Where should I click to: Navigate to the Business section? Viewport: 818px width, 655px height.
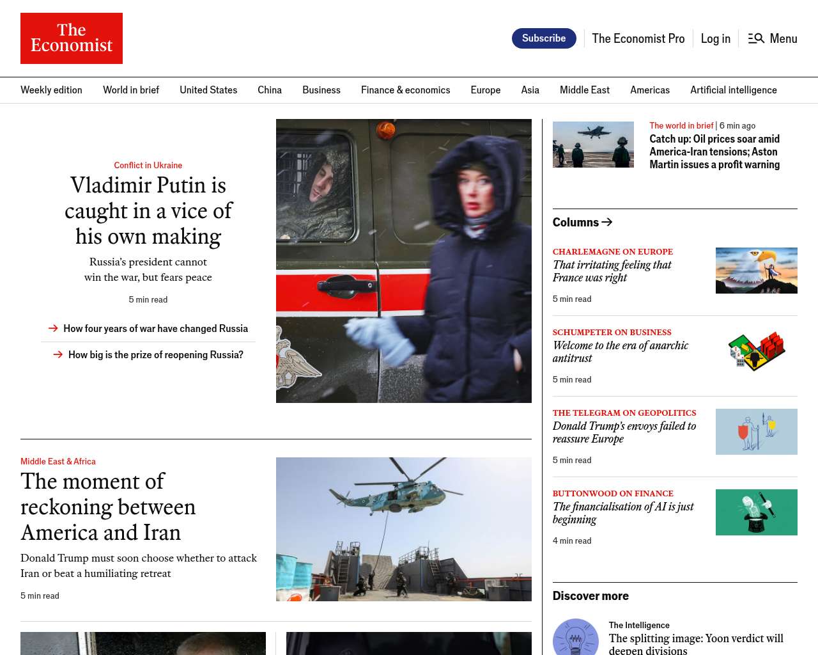pos(321,90)
